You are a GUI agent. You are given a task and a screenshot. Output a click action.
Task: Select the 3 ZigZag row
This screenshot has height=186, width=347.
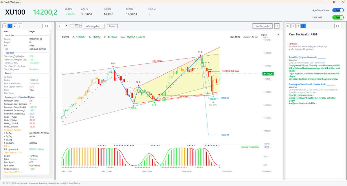tap(27, 133)
